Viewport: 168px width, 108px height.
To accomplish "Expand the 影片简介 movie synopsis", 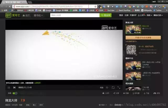I will (103, 105).
